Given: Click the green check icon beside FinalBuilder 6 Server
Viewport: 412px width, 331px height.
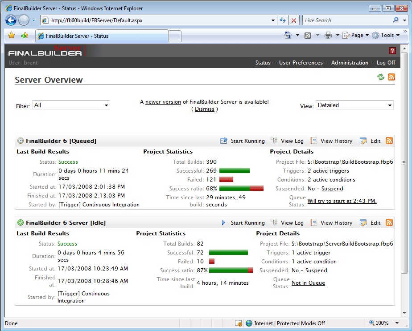Looking at the screenshot, I should point(21,222).
